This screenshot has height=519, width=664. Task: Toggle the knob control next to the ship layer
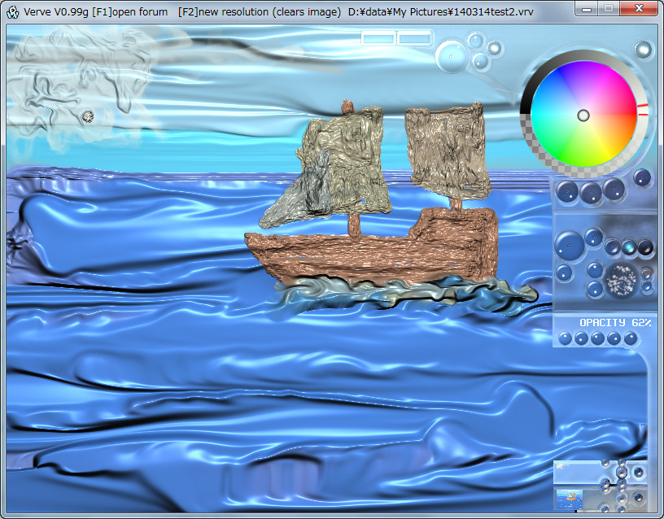click(638, 498)
